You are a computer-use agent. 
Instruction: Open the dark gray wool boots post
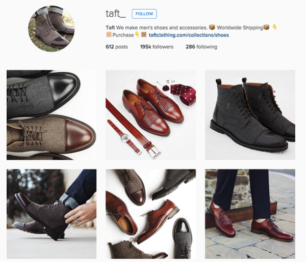click(250, 115)
